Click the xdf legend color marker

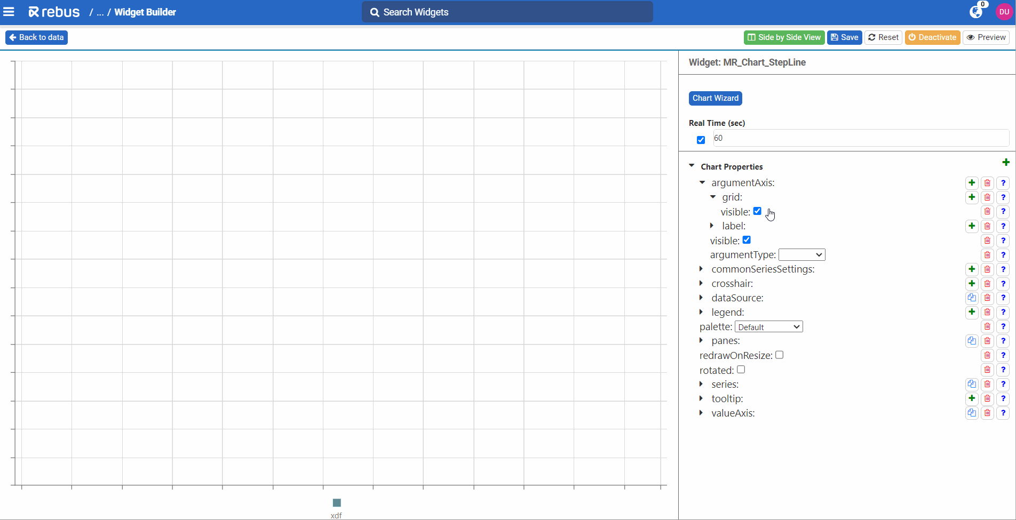click(x=337, y=503)
